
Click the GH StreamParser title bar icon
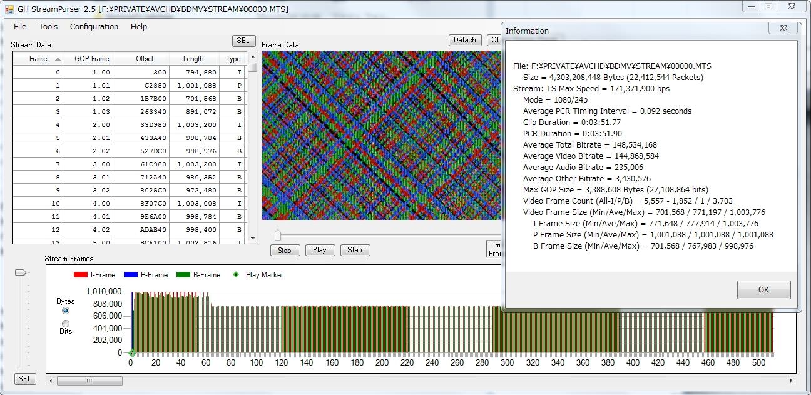[9, 9]
